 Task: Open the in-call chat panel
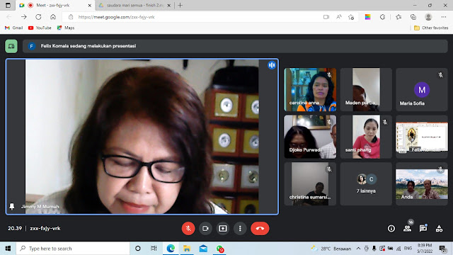(423, 228)
